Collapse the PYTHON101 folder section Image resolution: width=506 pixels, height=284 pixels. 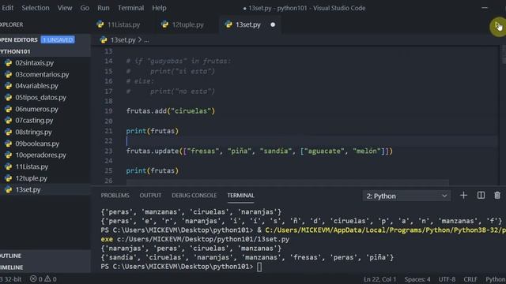click(15, 51)
